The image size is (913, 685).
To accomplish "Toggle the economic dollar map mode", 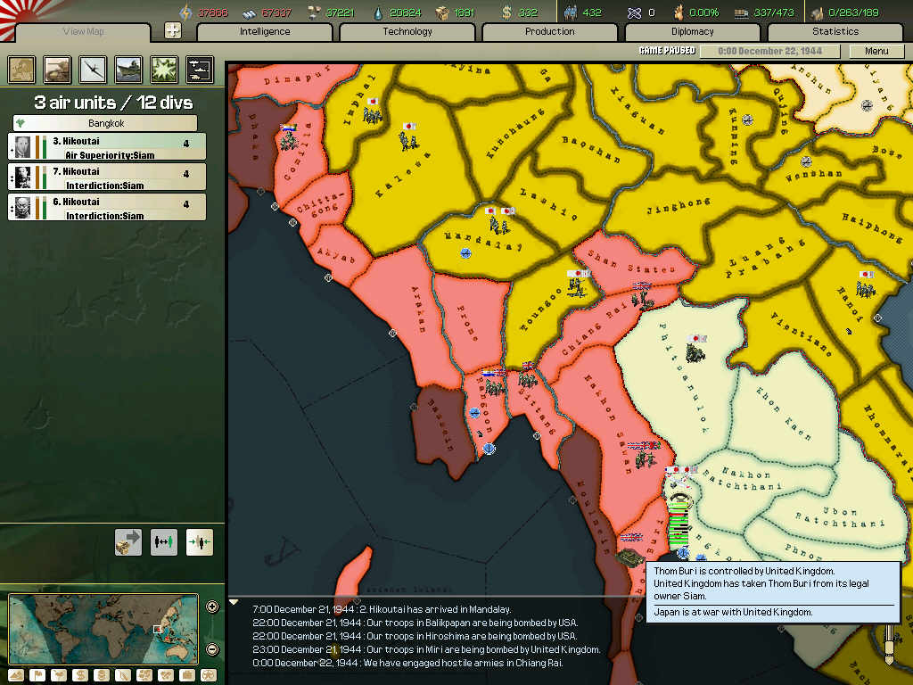I will point(80,676).
